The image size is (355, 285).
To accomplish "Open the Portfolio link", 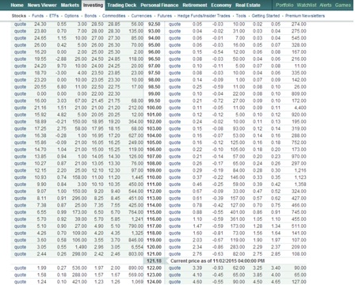I will (x=284, y=5).
